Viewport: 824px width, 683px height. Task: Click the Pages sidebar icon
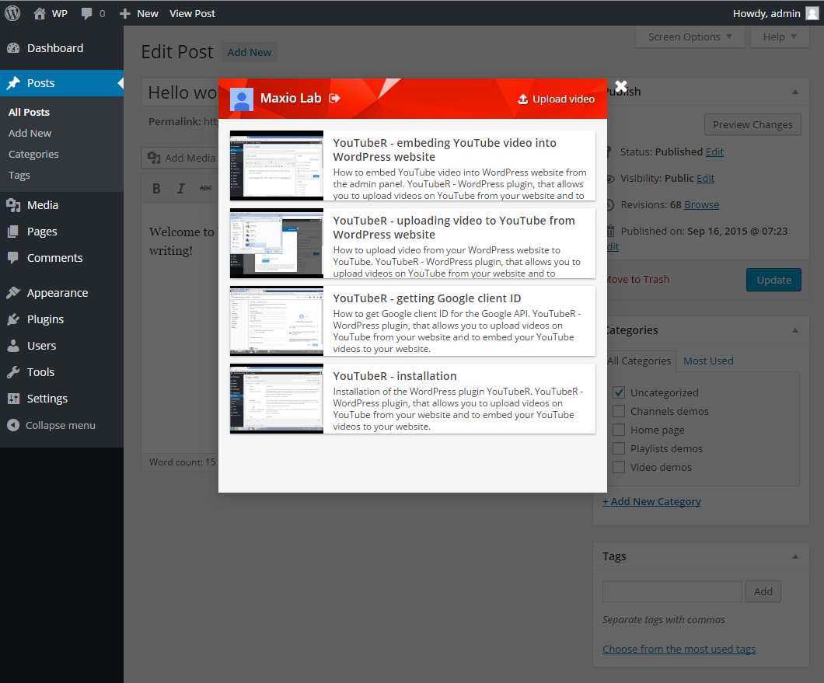13,232
